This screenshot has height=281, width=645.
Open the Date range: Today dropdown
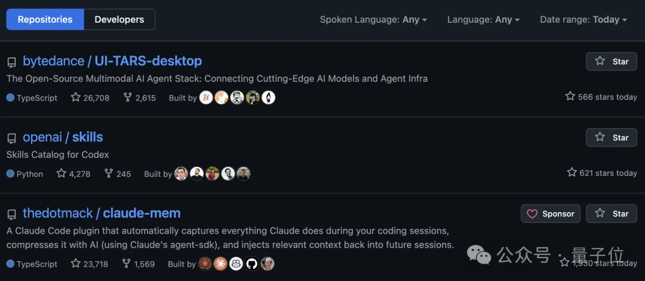[583, 20]
